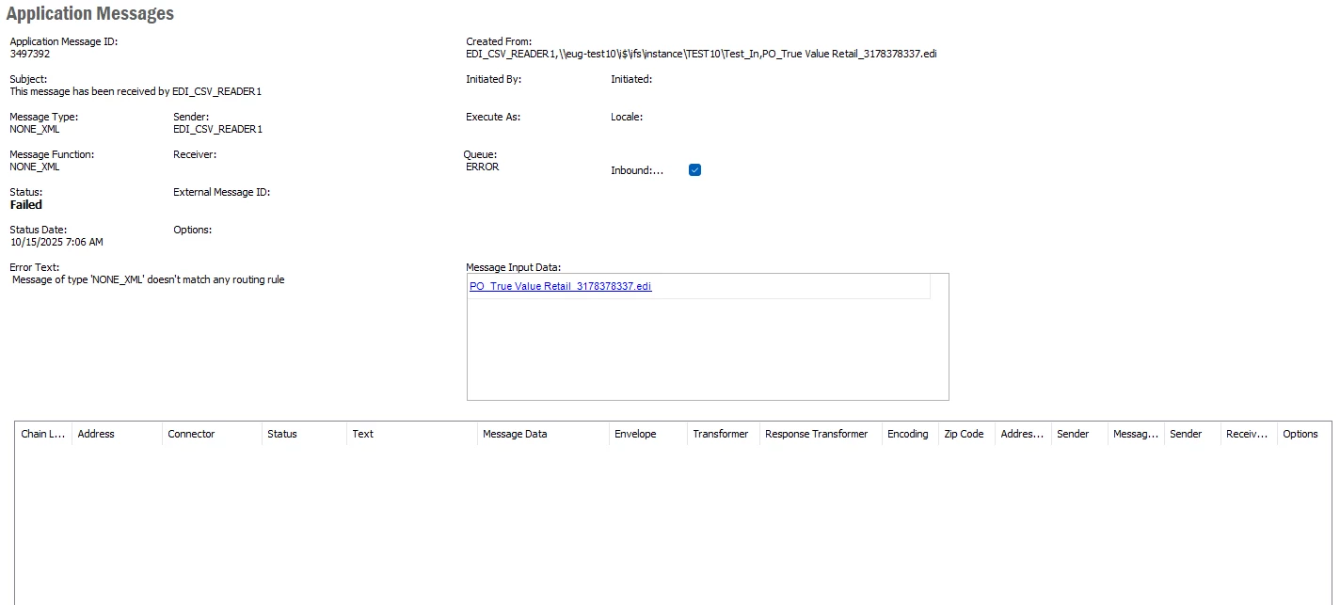This screenshot has width=1340, height=605.
Task: Select the Failed status text
Action: tap(26, 205)
